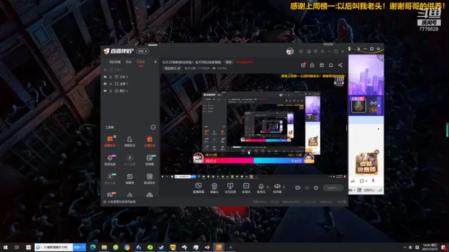Add a multimedia source (多媒体)
Screen dimensions: 449x252
click(246, 188)
